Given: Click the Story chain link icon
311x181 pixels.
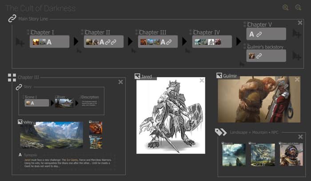Looking at the screenshot, I should (x=19, y=87).
